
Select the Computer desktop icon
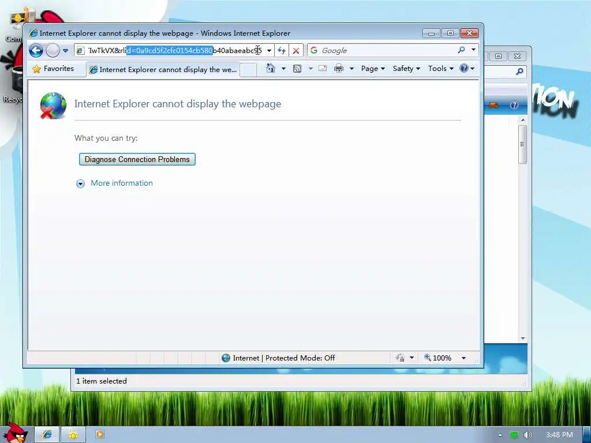(x=14, y=25)
